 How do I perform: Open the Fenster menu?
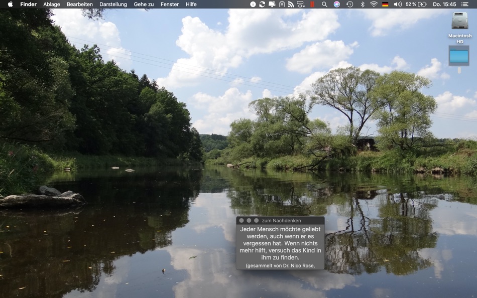point(169,4)
